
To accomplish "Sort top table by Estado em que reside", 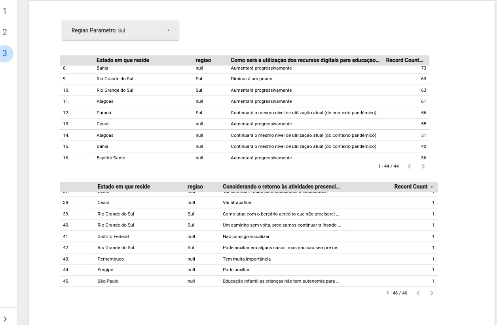I will [123, 60].
